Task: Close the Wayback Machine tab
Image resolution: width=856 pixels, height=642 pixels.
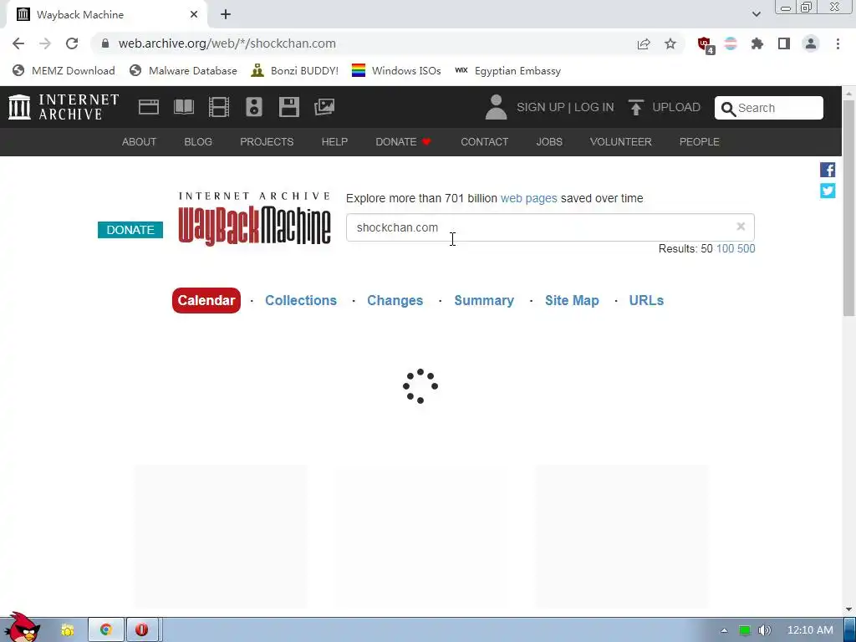Action: (x=194, y=15)
